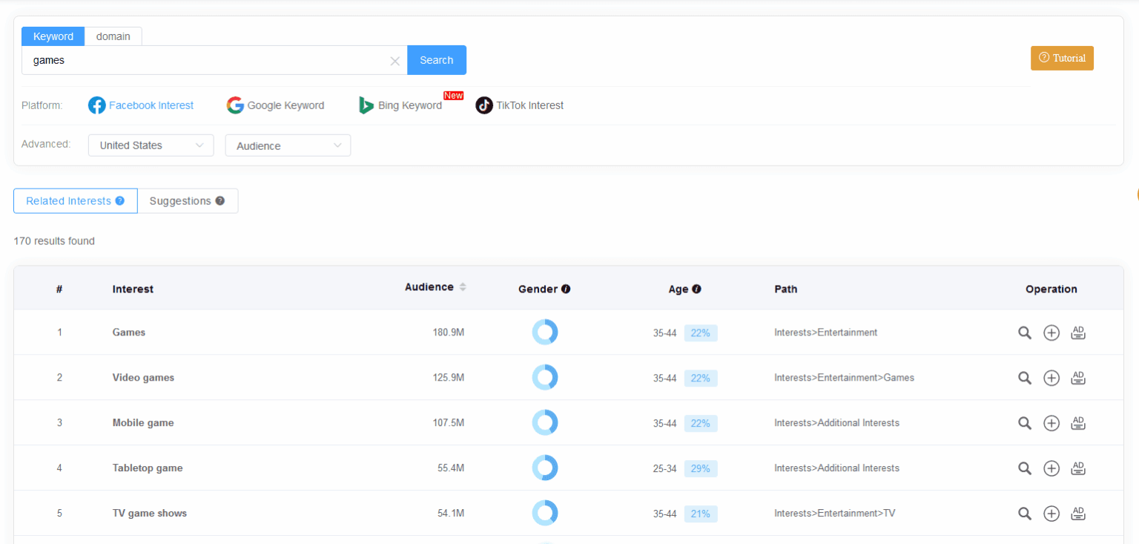Clear the search box with the X icon
The width and height of the screenshot is (1139, 544).
[394, 61]
